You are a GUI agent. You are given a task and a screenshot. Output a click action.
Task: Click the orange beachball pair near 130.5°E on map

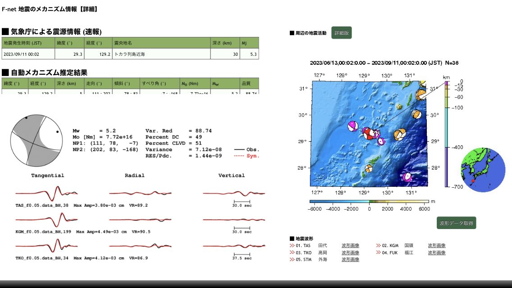click(400, 134)
